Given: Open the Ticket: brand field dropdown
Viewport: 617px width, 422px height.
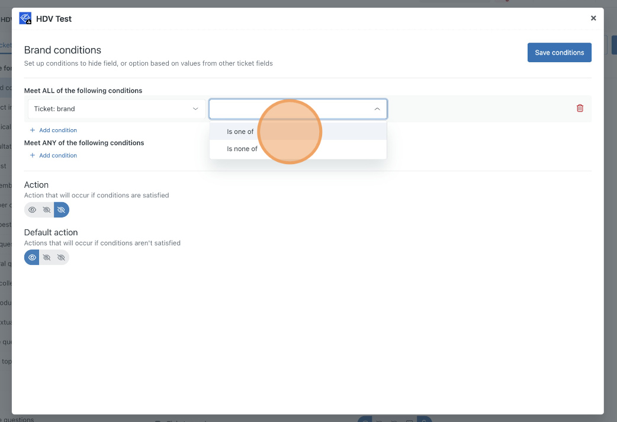Looking at the screenshot, I should click(113, 109).
